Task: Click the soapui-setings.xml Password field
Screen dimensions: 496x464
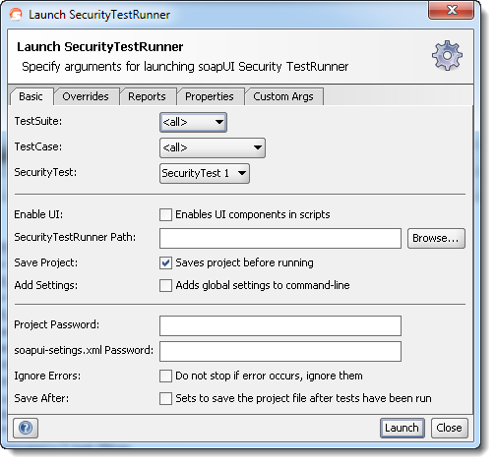Action: point(280,351)
